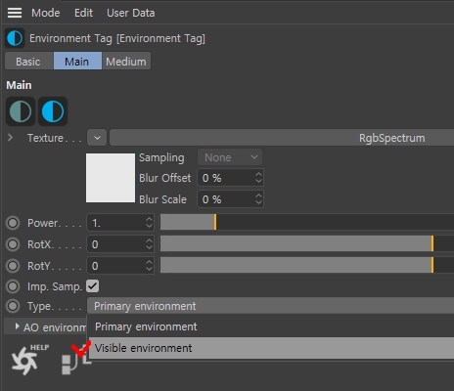
Task: Click the node editor icon
Action: (75, 360)
